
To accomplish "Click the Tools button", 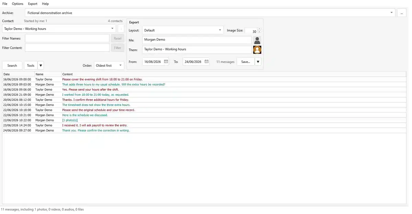I will click(31, 65).
